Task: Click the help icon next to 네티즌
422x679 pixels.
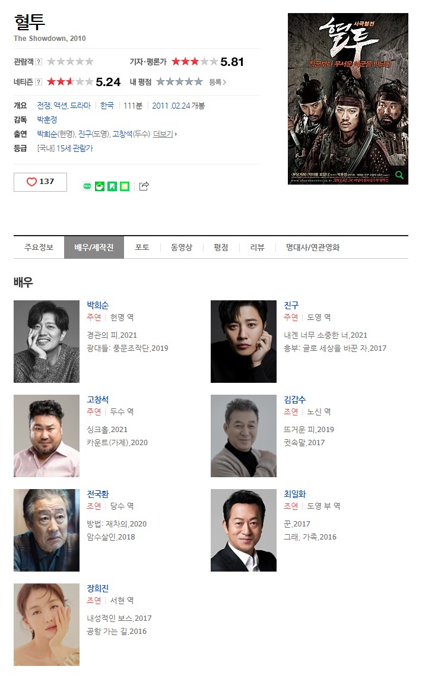Action: point(39,82)
